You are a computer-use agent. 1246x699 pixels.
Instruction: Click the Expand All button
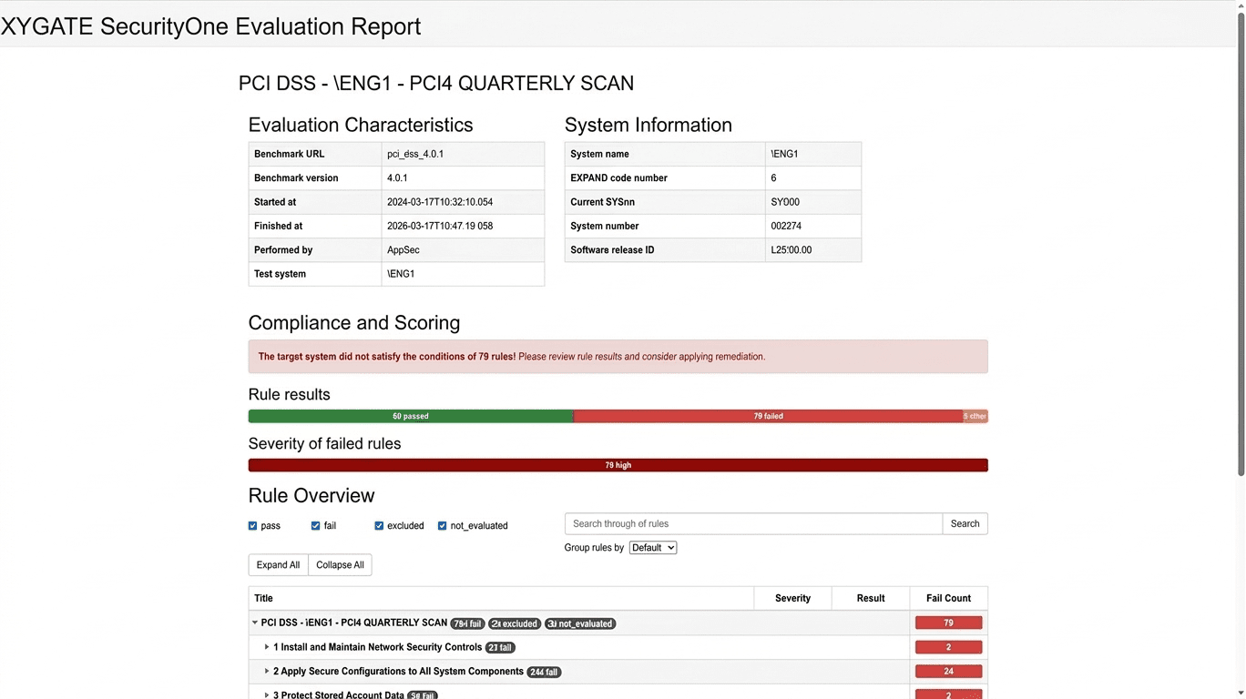pos(278,565)
